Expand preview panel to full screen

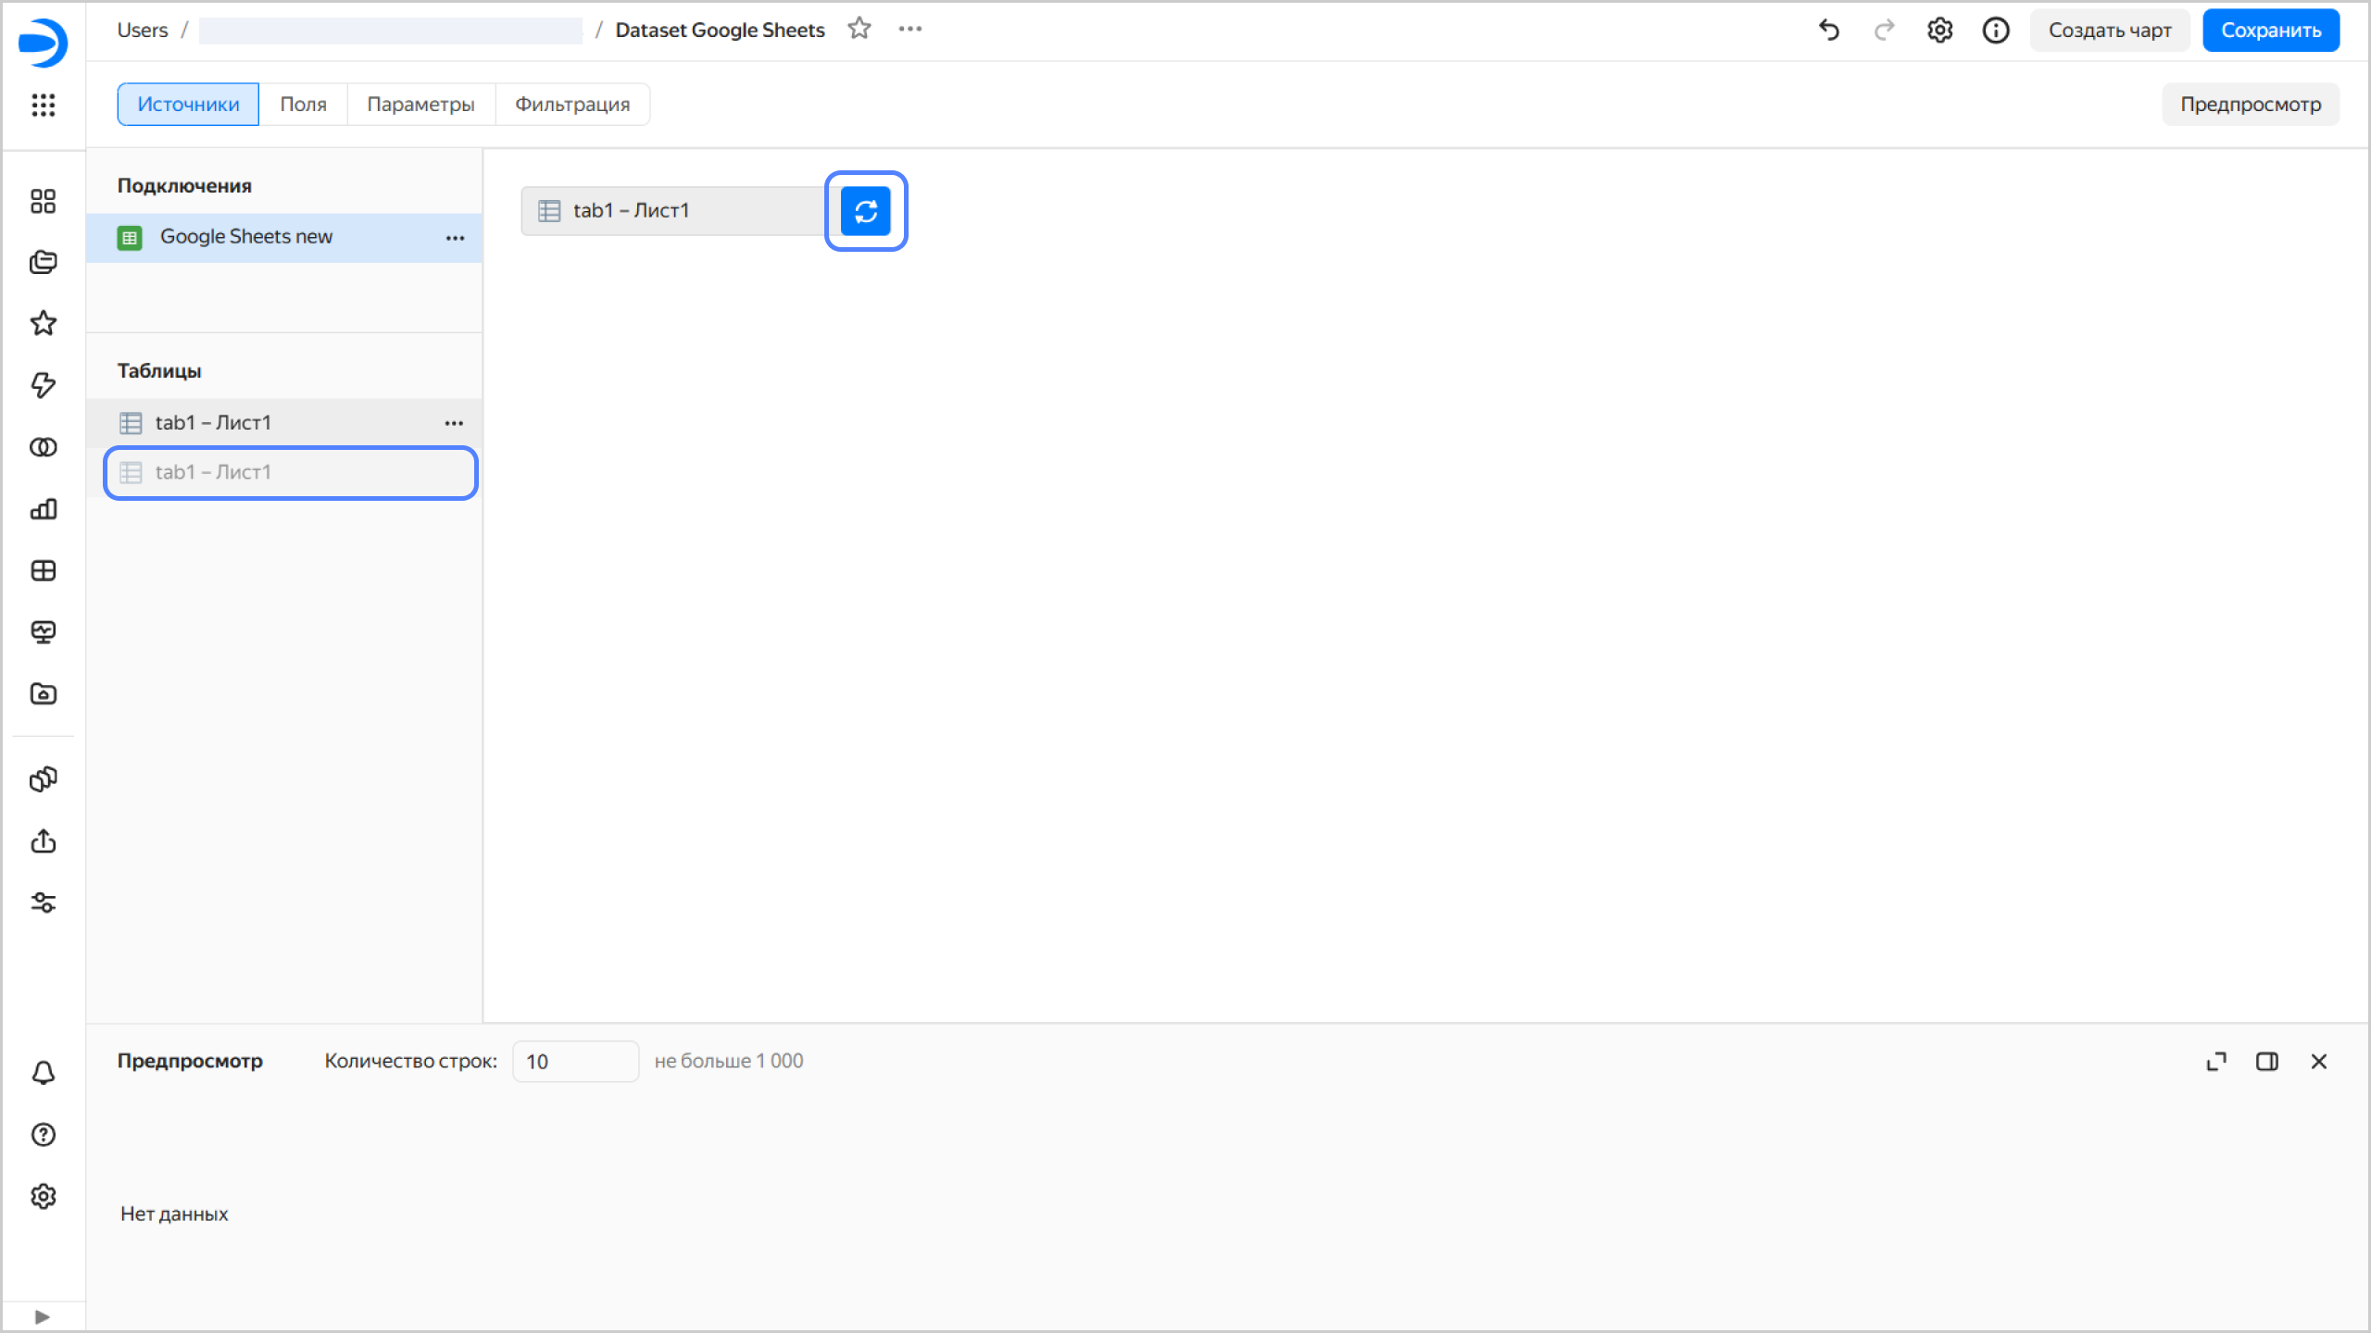(x=2215, y=1062)
